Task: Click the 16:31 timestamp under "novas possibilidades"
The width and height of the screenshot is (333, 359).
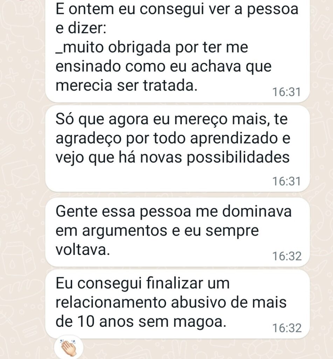Action: point(286,181)
